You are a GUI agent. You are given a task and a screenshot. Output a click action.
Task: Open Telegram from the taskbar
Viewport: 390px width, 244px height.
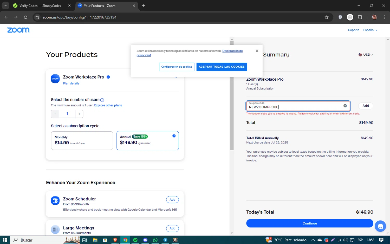click(165, 240)
